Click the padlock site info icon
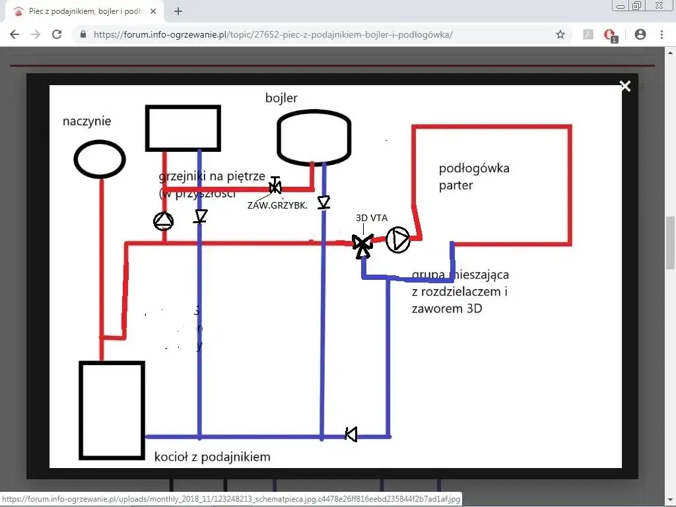676x507 pixels. pyautogui.click(x=83, y=35)
